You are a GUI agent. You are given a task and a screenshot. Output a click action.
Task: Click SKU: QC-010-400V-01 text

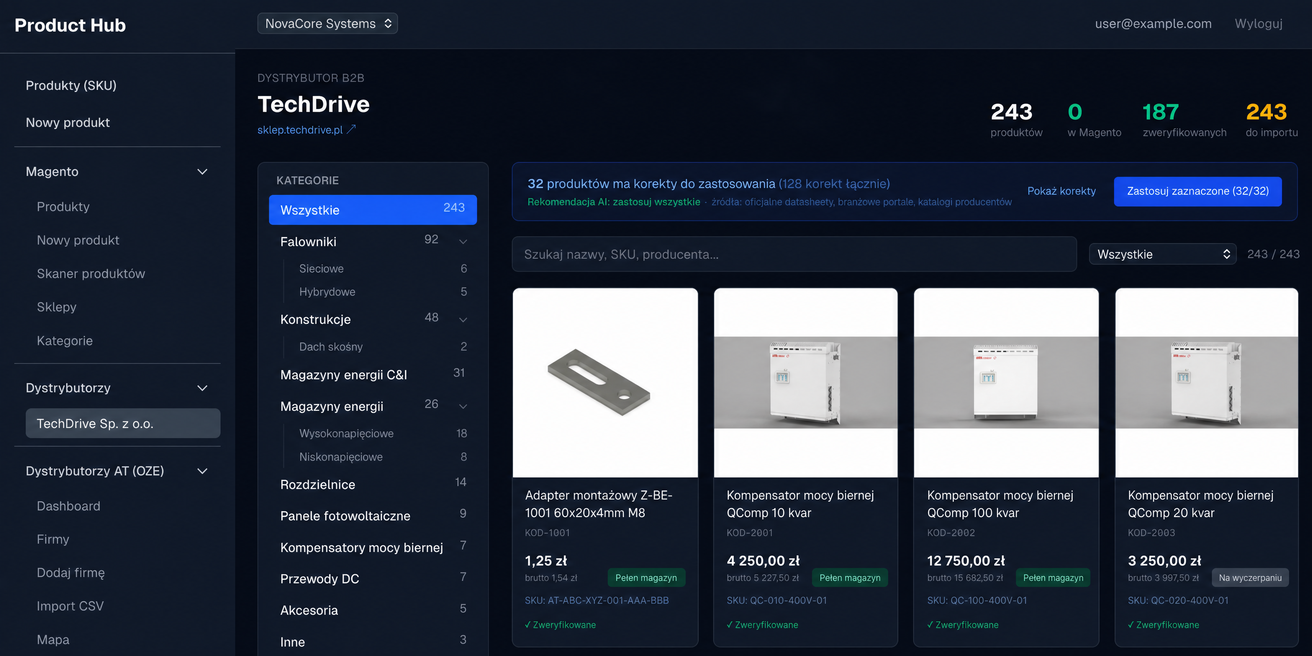[777, 601]
